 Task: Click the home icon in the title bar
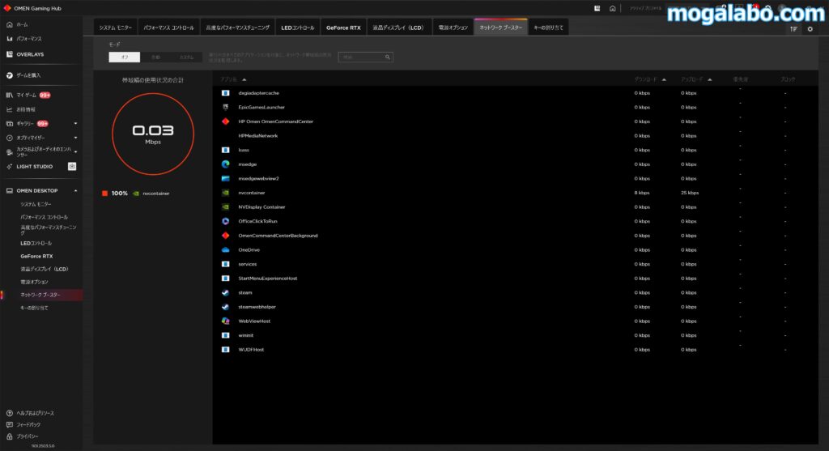612,8
